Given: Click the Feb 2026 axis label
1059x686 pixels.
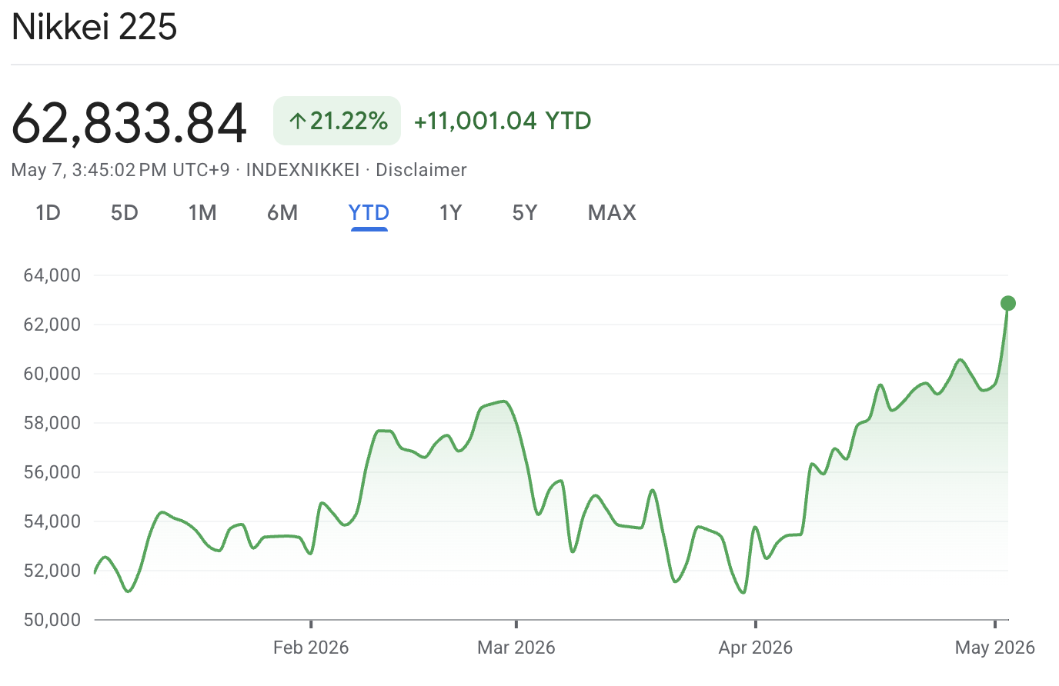Looking at the screenshot, I should tap(311, 648).
